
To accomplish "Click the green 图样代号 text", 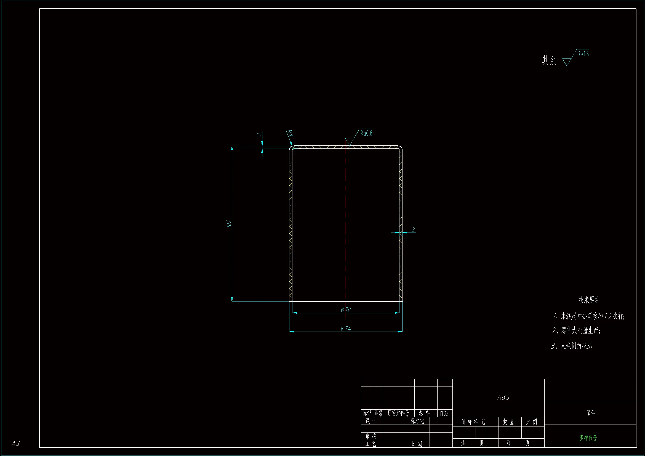I will point(588,438).
